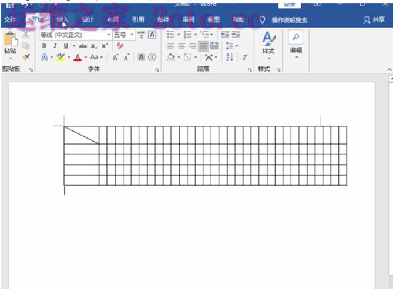
Task: Toggle Justify alignment
Action: [203, 46]
